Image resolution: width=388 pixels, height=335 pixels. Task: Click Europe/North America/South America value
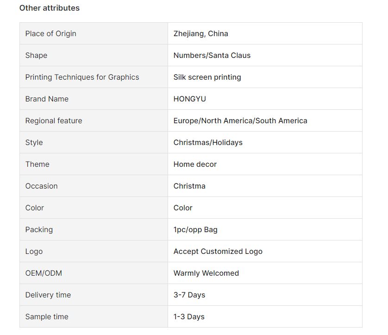[x=240, y=121]
